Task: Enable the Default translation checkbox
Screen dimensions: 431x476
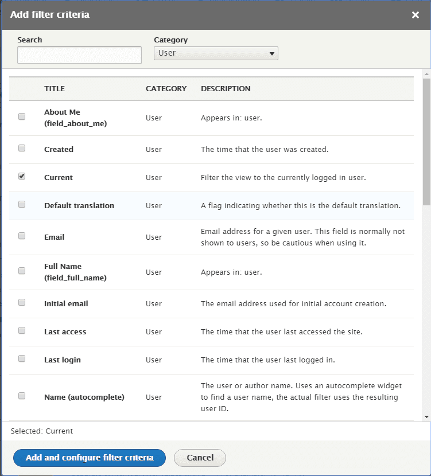Action: click(x=21, y=204)
